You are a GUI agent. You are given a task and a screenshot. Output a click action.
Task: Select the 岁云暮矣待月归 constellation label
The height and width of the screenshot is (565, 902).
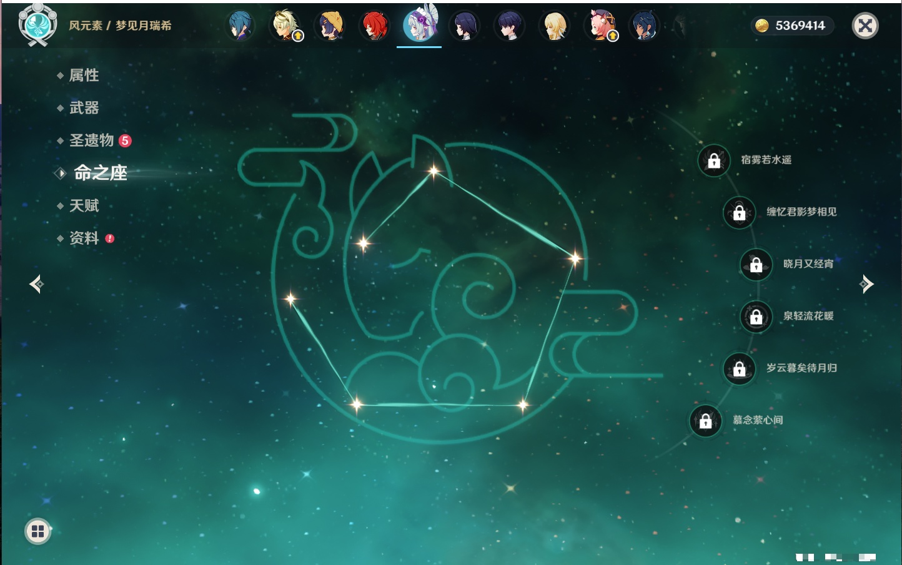pyautogui.click(x=801, y=368)
